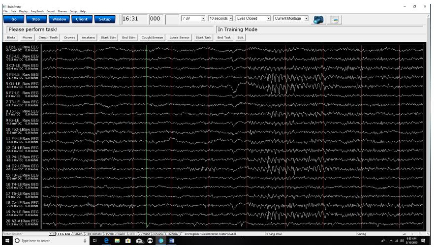Expand the Eyes Closed condition dropdown

pyautogui.click(x=269, y=18)
